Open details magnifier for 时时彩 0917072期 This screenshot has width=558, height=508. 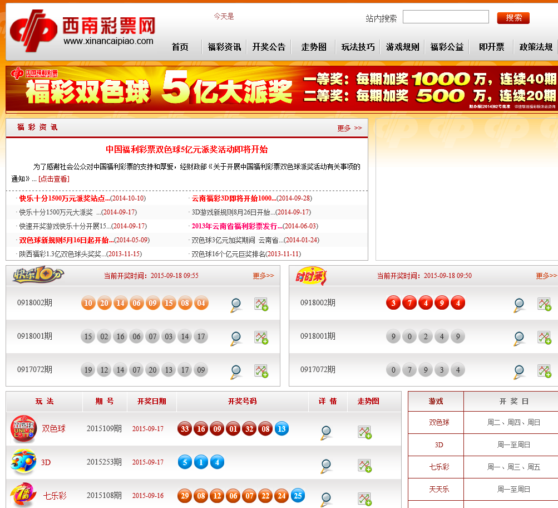[x=519, y=372]
